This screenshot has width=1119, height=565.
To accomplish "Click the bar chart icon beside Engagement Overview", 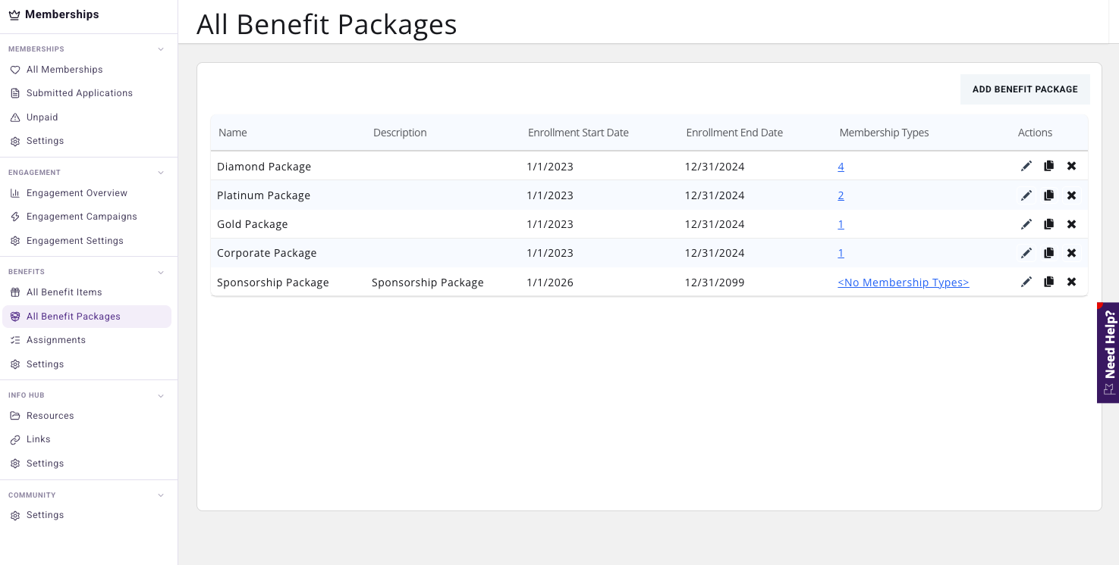I will tap(15, 193).
